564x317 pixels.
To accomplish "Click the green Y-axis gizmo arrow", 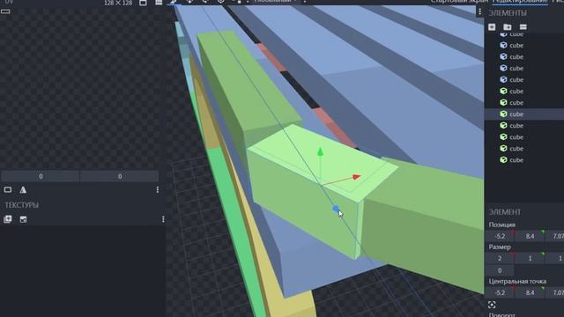I will 320,151.
